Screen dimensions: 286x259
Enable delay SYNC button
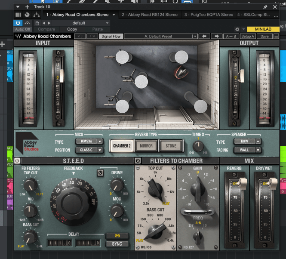117,244
